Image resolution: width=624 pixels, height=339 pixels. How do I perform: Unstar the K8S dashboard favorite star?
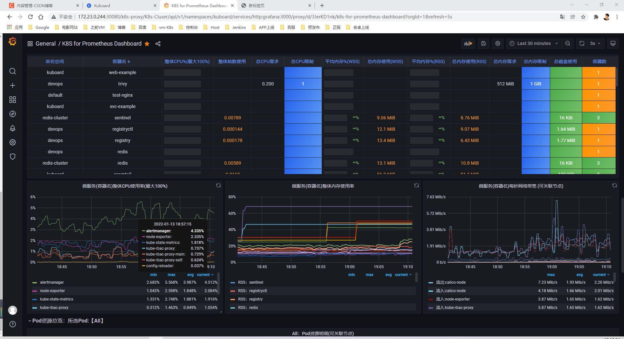click(147, 44)
